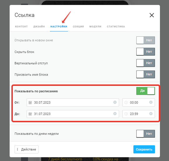
Task: Click the clock icon beside 23:59
Action: point(126,114)
